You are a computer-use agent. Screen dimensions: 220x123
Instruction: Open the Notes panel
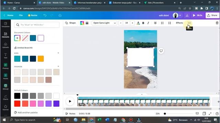click(x=70, y=114)
